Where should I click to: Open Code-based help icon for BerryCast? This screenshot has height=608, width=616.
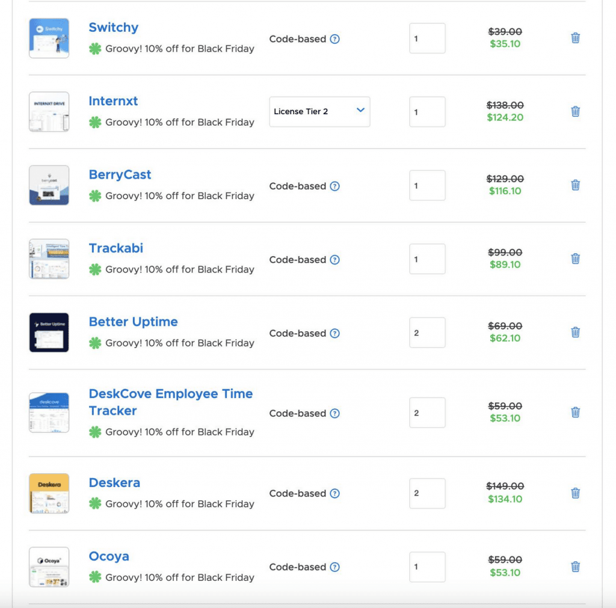tap(334, 186)
